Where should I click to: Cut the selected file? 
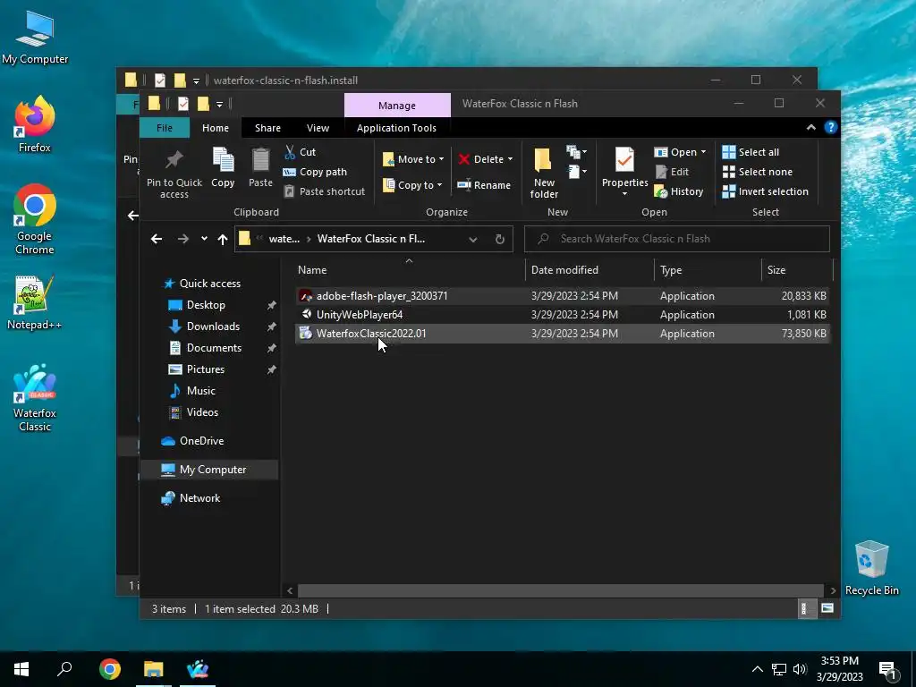[301, 152]
